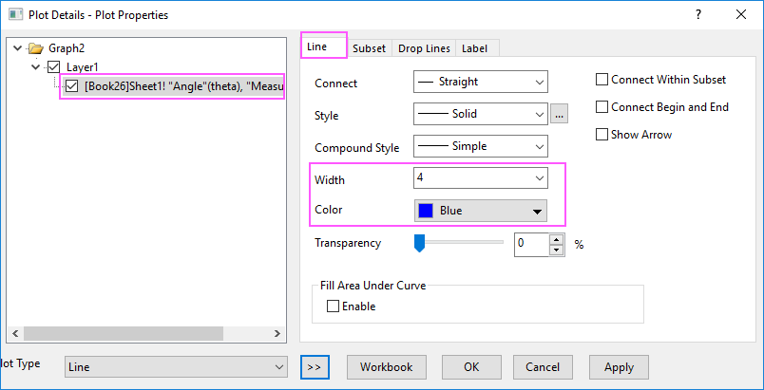Click transparency spinner up arrow
The height and width of the screenshot is (390, 764).
[556, 238]
